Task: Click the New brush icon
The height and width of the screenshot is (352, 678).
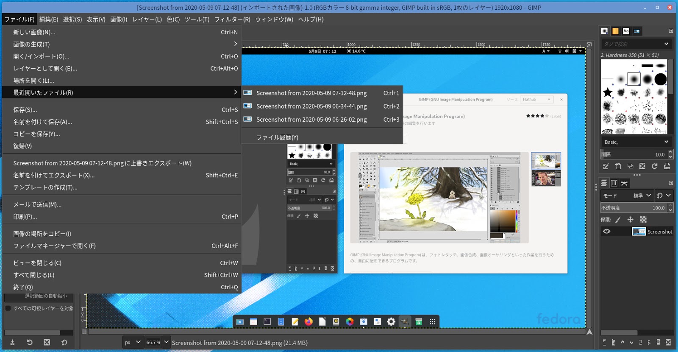Action: [x=618, y=166]
